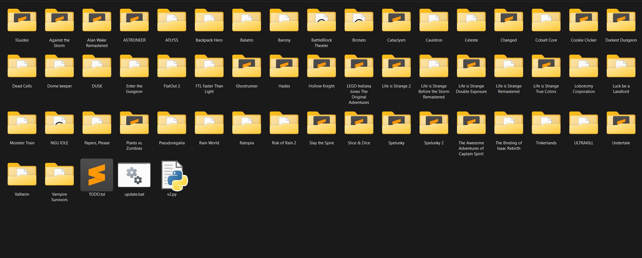
Task: Click the Hollow Knight folder
Action: 321,66
